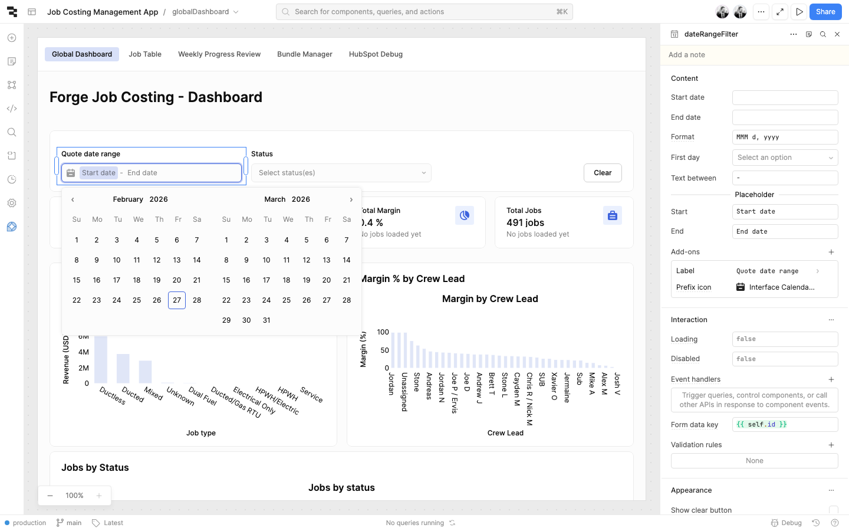The image size is (849, 531).
Task: Go to next month in calendar
Action: tap(351, 199)
